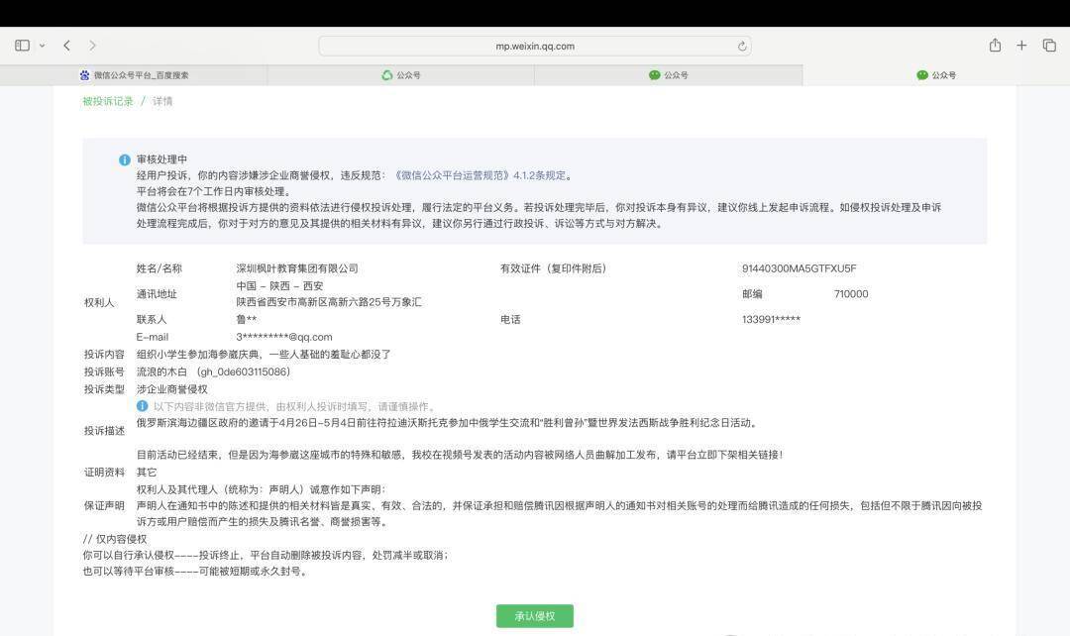Click the mp.weixin.qq.com address bar
Screen dimensions: 1070x636
point(535,46)
